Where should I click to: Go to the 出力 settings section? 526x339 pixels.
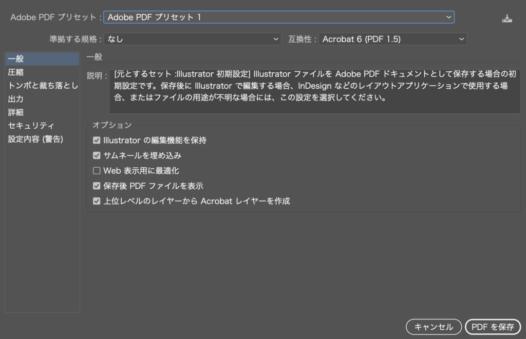[16, 99]
